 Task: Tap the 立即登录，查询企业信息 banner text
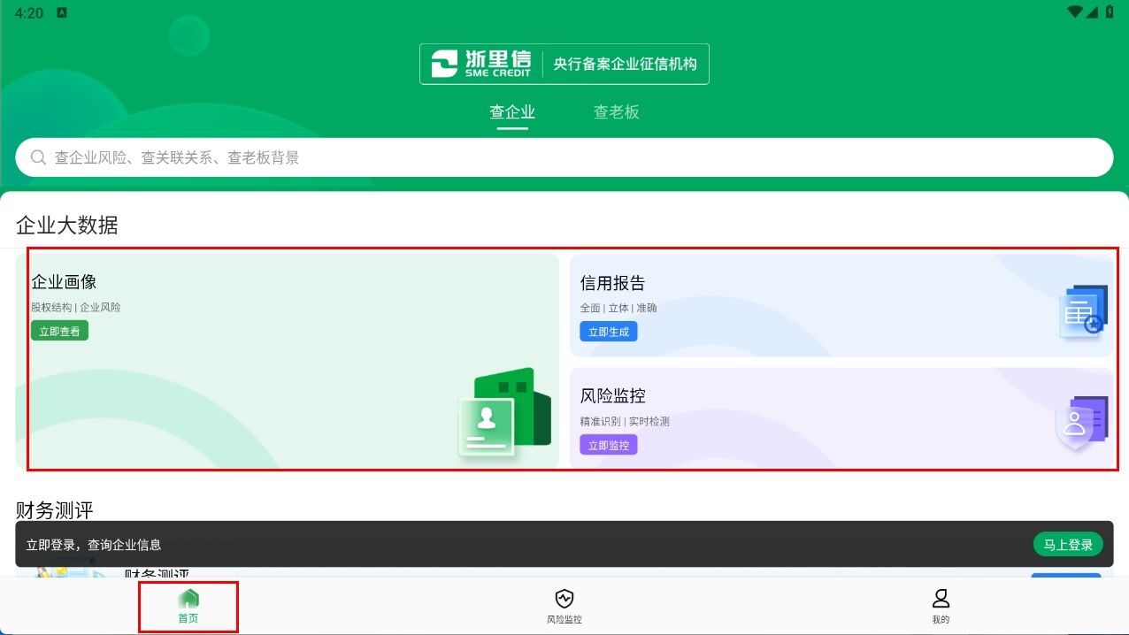pyautogui.click(x=94, y=545)
